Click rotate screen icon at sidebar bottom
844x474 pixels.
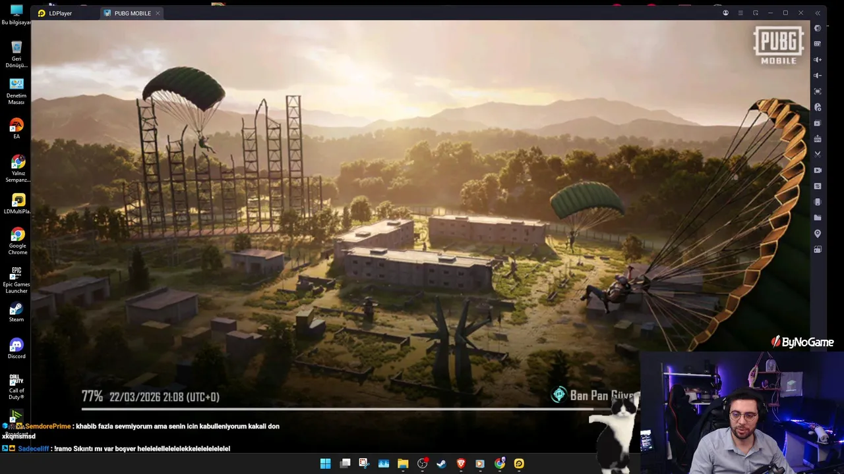pyautogui.click(x=818, y=249)
